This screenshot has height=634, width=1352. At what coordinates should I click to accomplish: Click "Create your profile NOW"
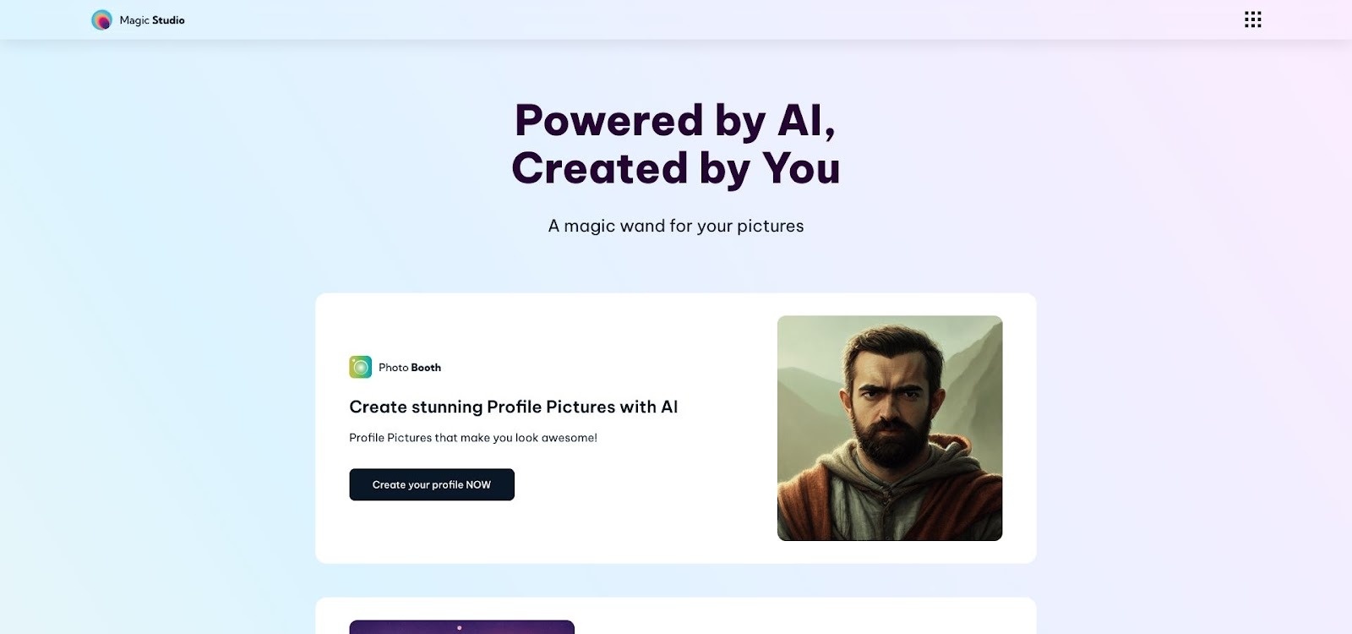pyautogui.click(x=432, y=484)
